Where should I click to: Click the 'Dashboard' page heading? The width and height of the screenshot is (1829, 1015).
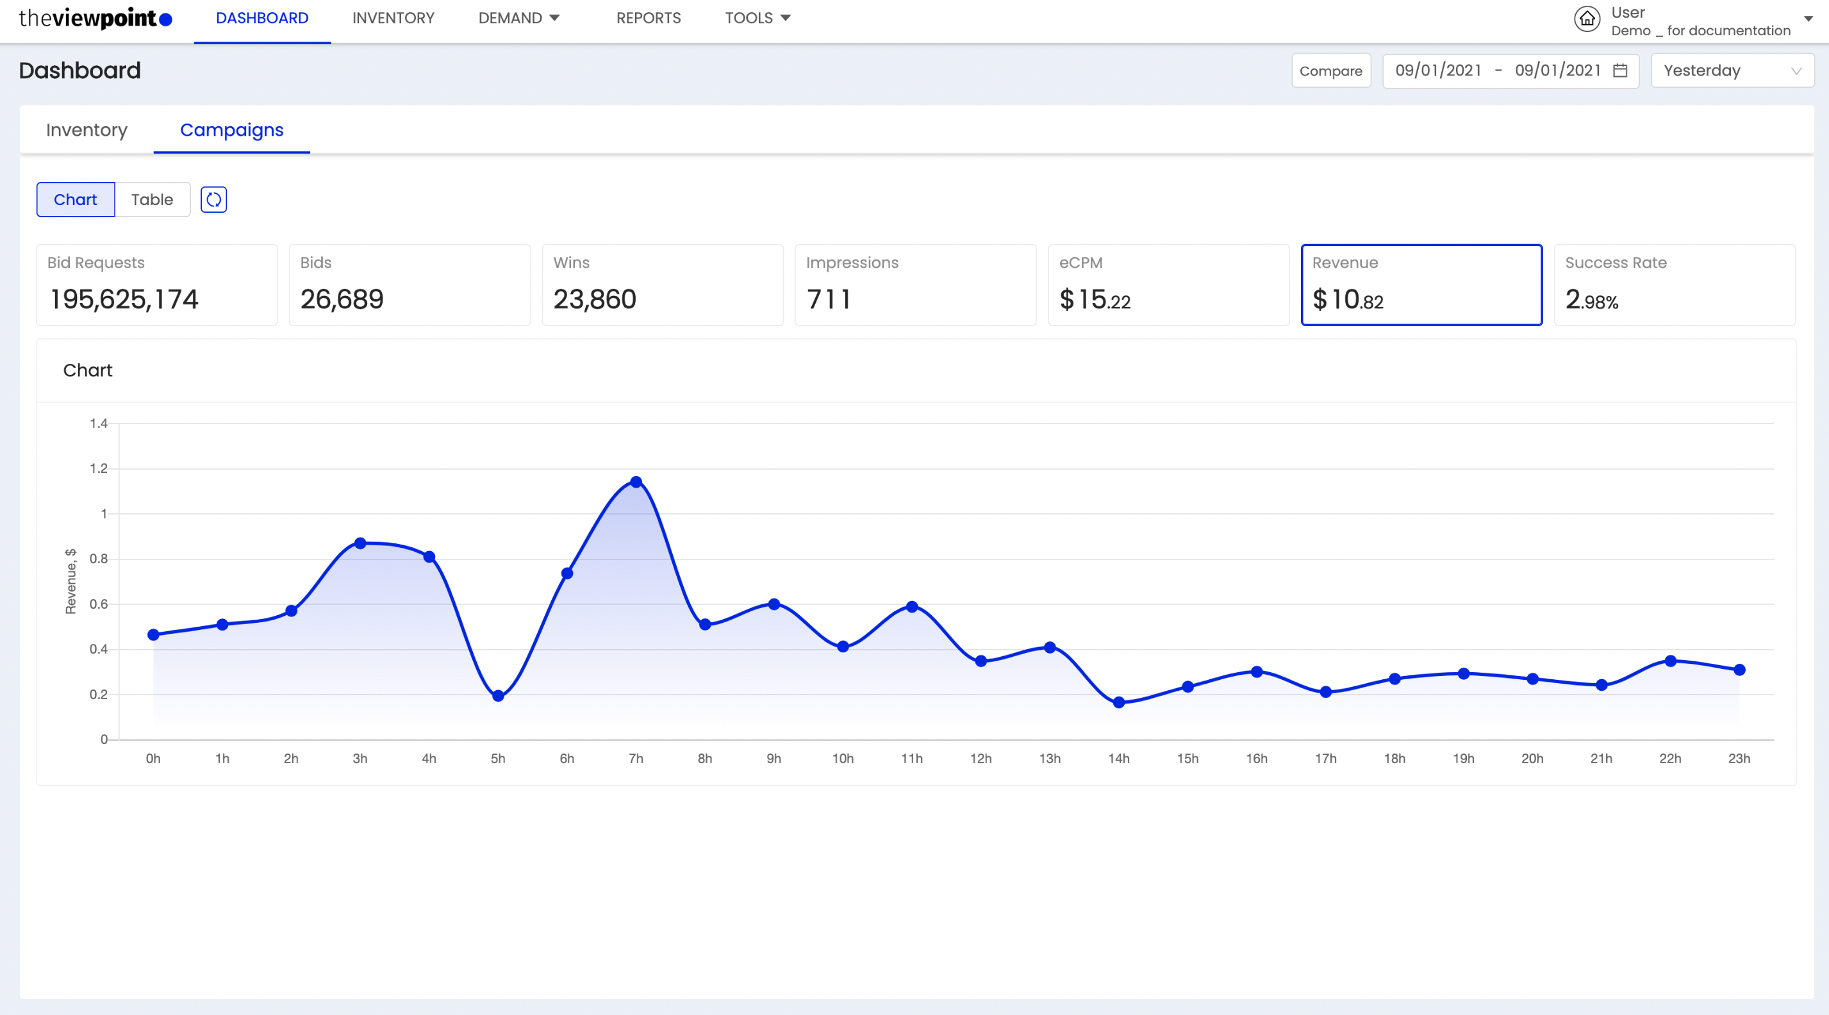(79, 70)
